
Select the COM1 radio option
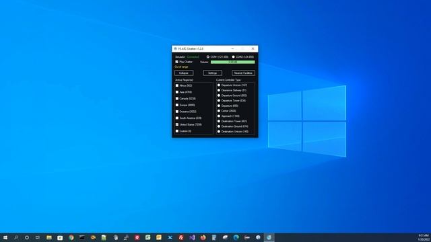208,56
